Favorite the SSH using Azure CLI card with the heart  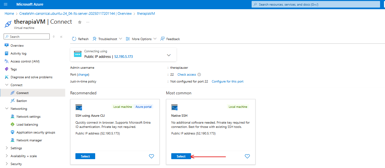coord(151,156)
